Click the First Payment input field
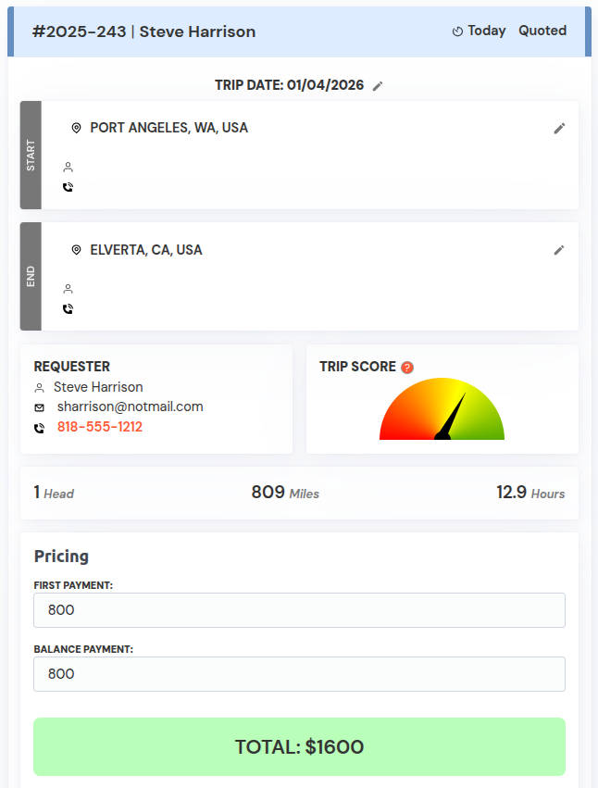Viewport: 598px width, 788px height. pyautogui.click(x=299, y=610)
